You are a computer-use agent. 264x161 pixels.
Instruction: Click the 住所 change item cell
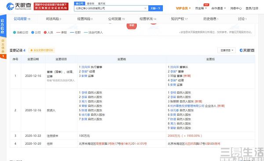pos(50,144)
